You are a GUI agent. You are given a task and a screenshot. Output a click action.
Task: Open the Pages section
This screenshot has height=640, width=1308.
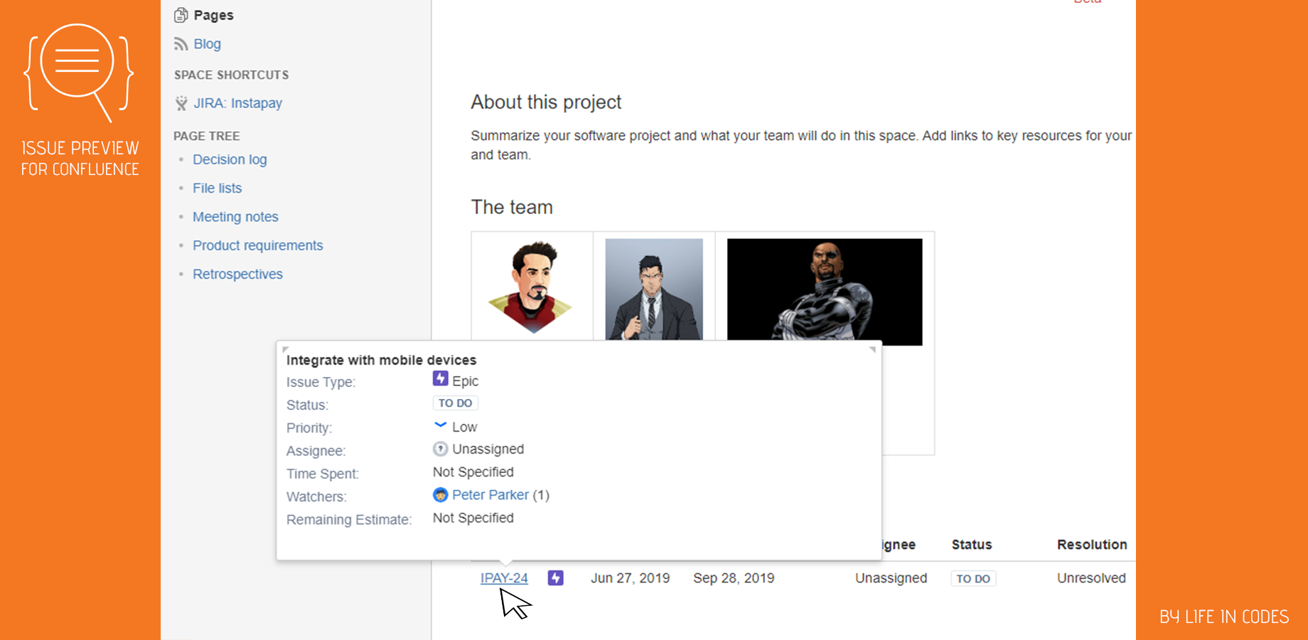[213, 15]
